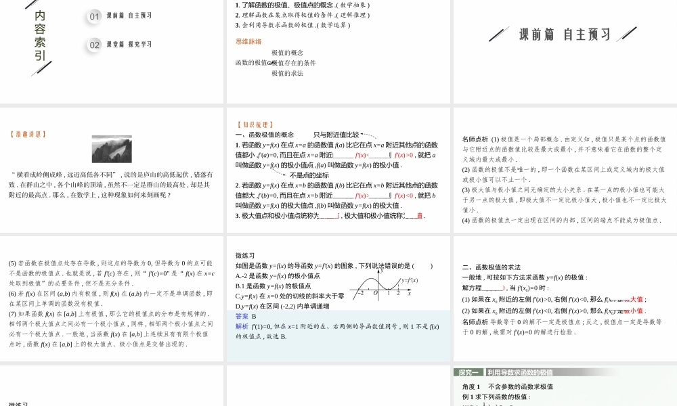
Task: Click 课堂篇 探究学习 index entry
Action: [x=129, y=45]
